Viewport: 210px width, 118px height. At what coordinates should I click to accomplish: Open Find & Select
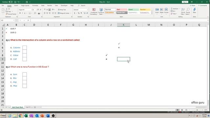(x=188, y=11)
